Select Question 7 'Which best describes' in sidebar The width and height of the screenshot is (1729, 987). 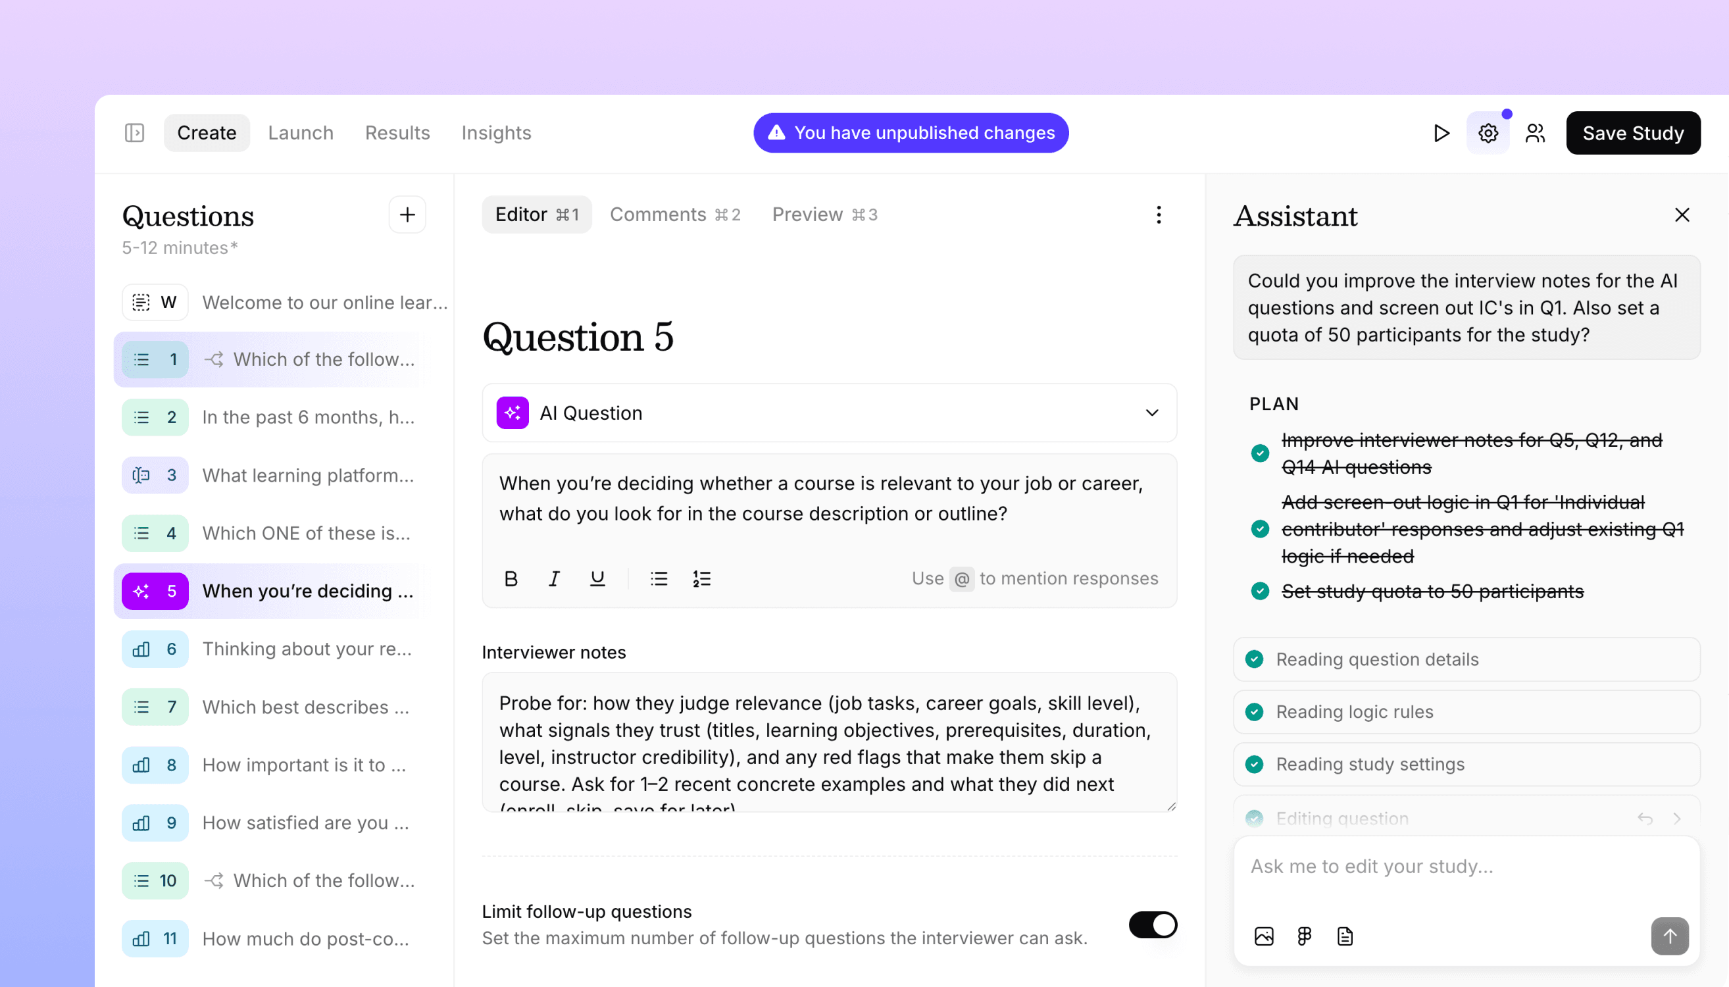(305, 707)
